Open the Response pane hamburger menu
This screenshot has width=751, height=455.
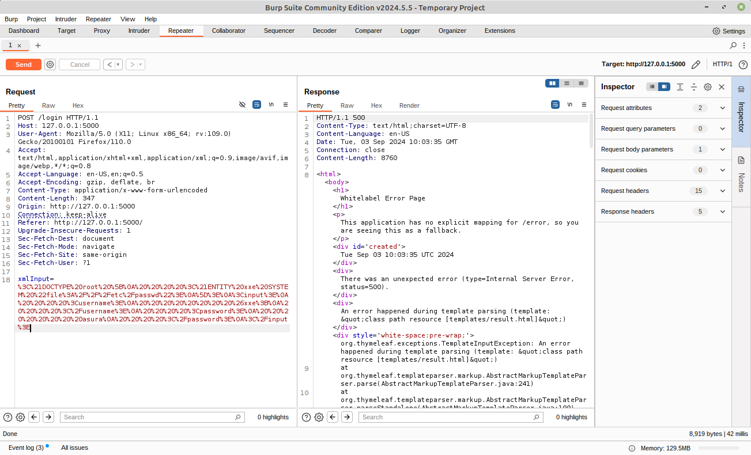click(584, 105)
